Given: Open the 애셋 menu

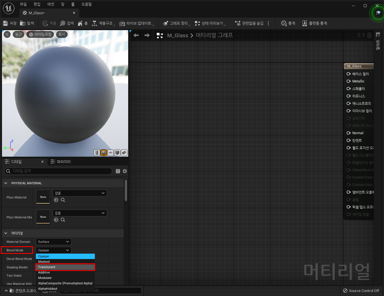Looking at the screenshot, I should (51, 4).
